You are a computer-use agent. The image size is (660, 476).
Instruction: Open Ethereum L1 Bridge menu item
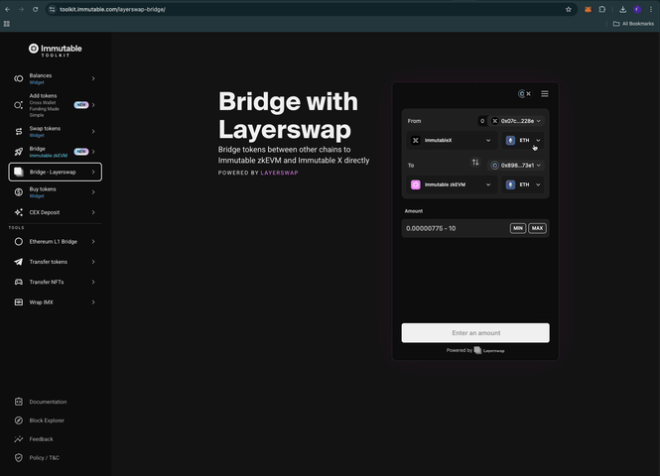click(x=56, y=242)
